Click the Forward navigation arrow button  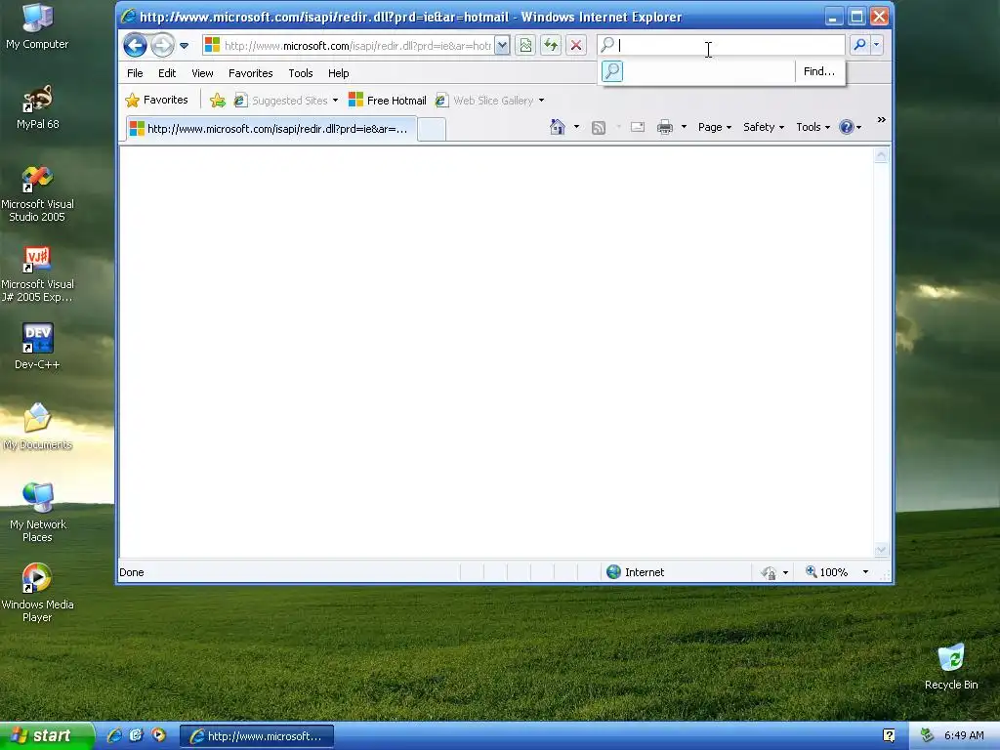pyautogui.click(x=163, y=45)
